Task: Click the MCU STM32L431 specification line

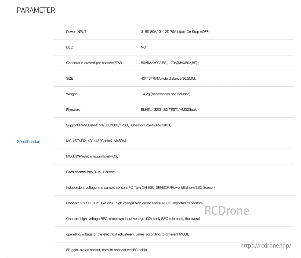Action: tap(96, 141)
